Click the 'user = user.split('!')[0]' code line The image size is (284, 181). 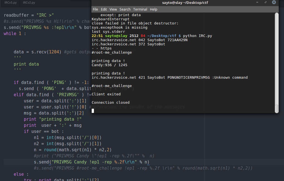coord(55,107)
